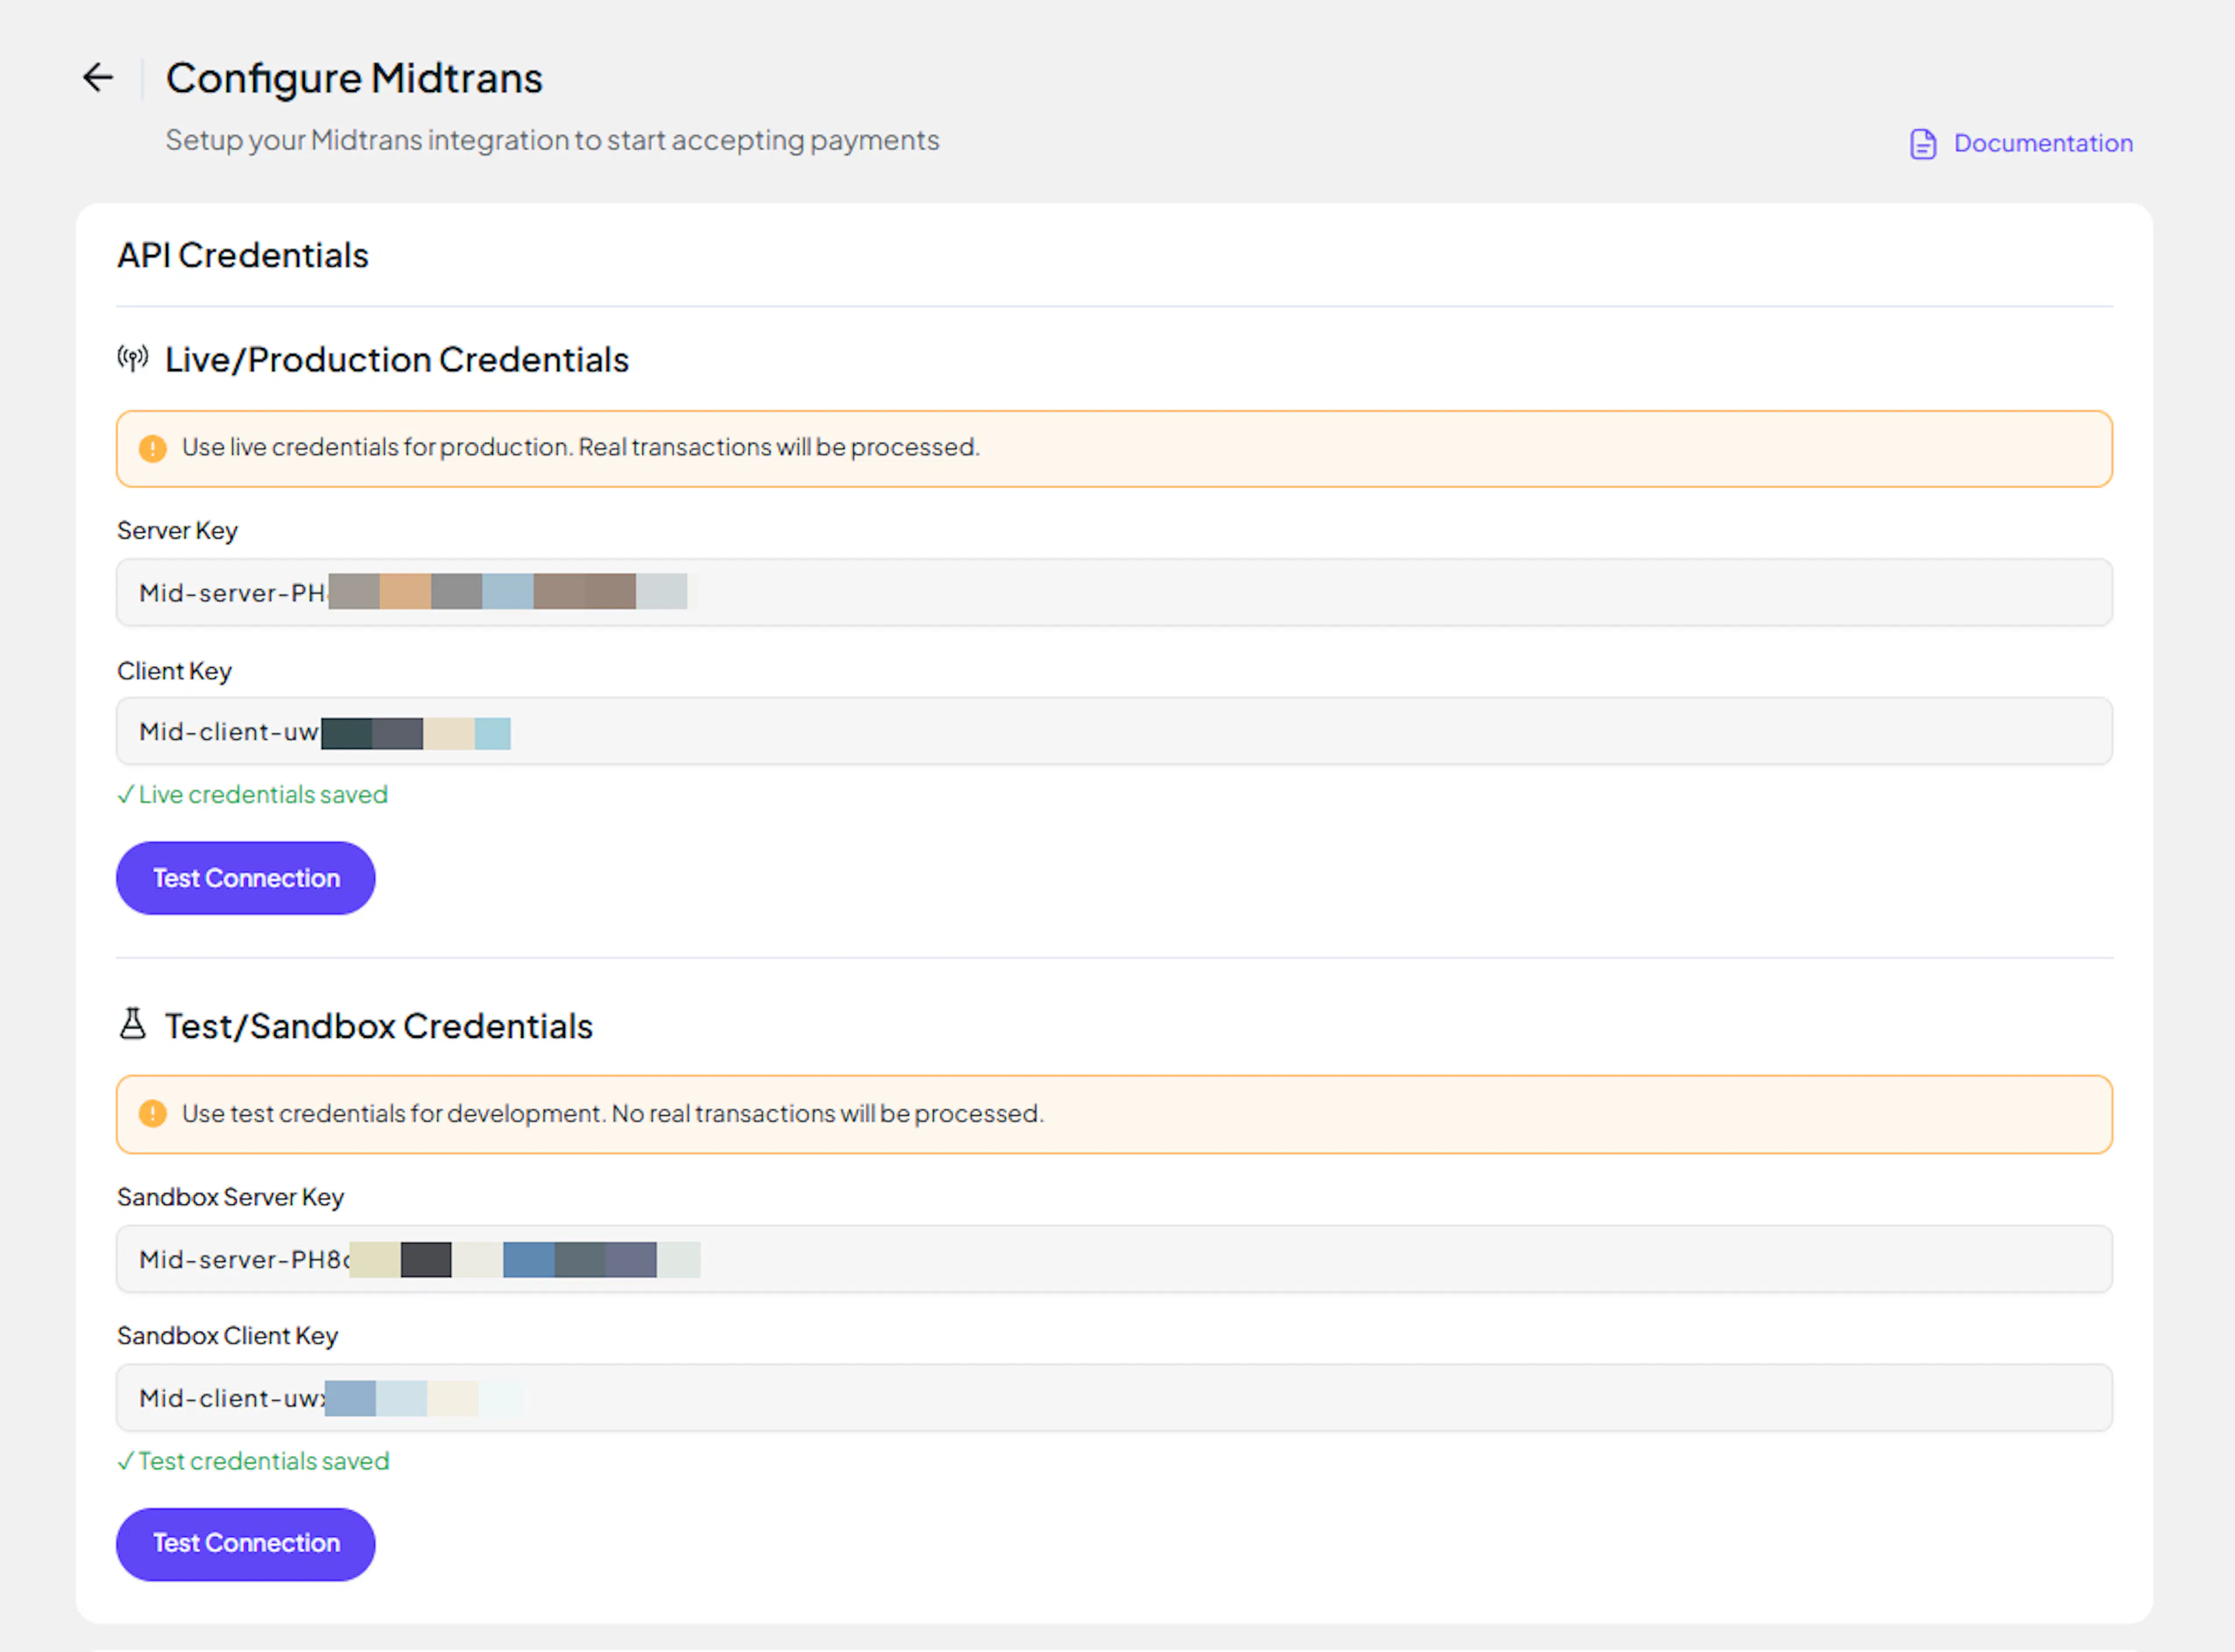Viewport: 2235px width, 1652px height.
Task: Click the 'Live/Production Credentials' heading text
Action: pos(397,360)
